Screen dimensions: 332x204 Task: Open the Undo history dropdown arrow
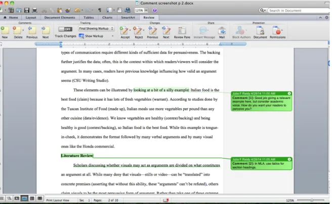pyautogui.click(x=82, y=10)
